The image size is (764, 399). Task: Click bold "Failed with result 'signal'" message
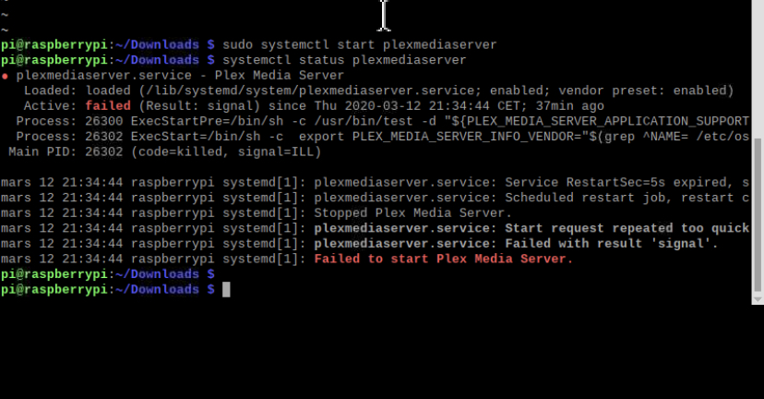(609, 244)
